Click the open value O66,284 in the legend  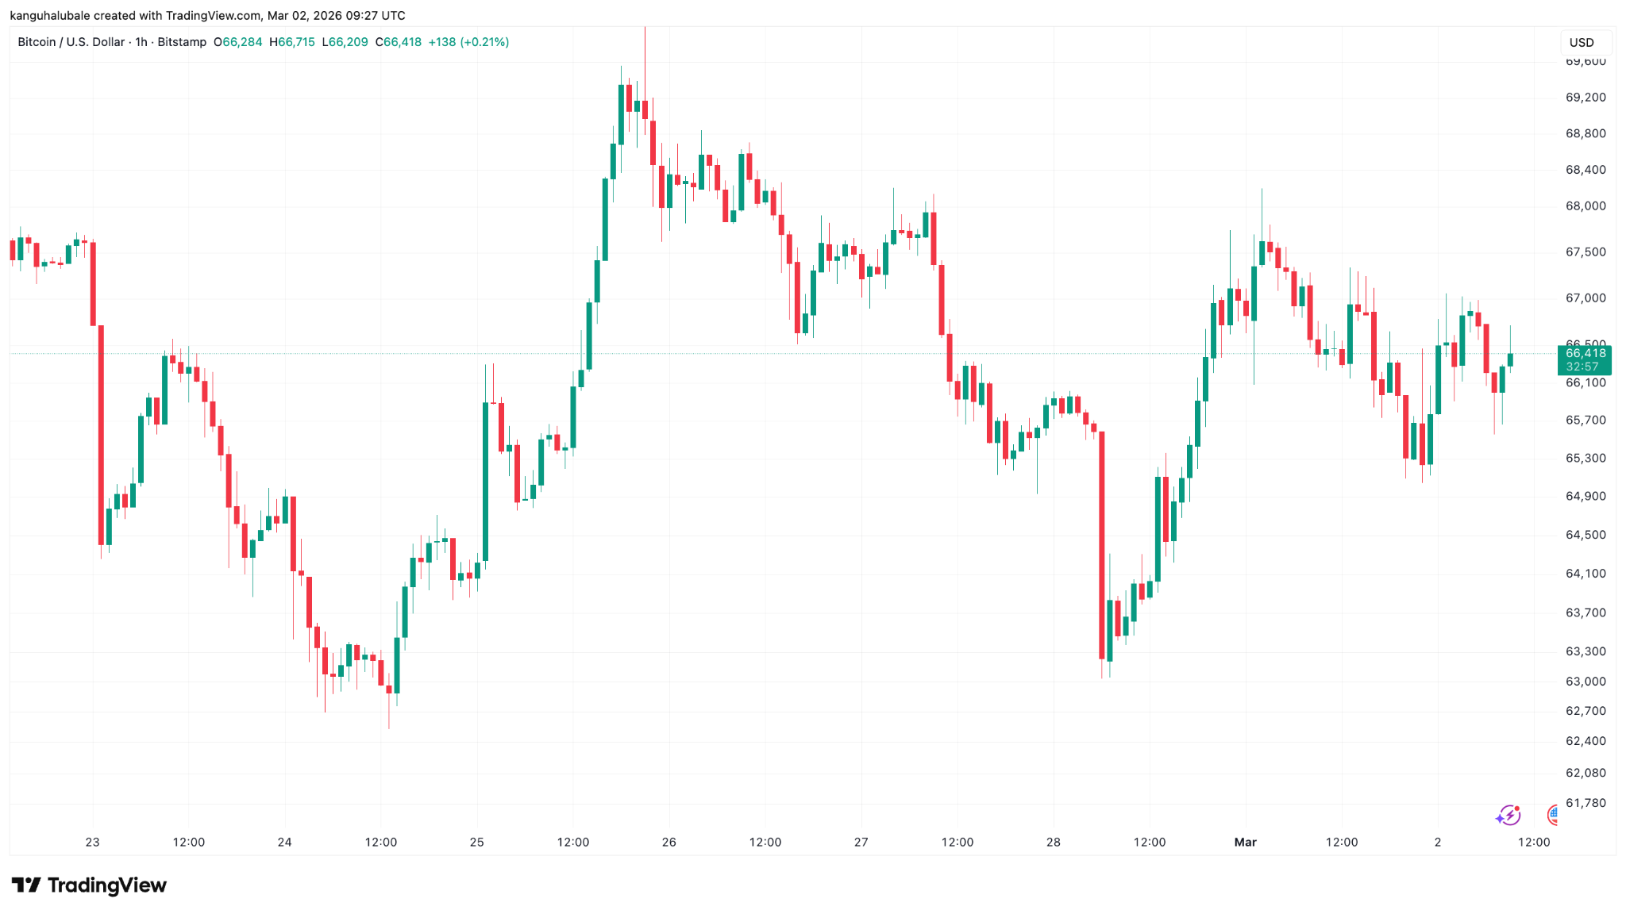click(238, 42)
